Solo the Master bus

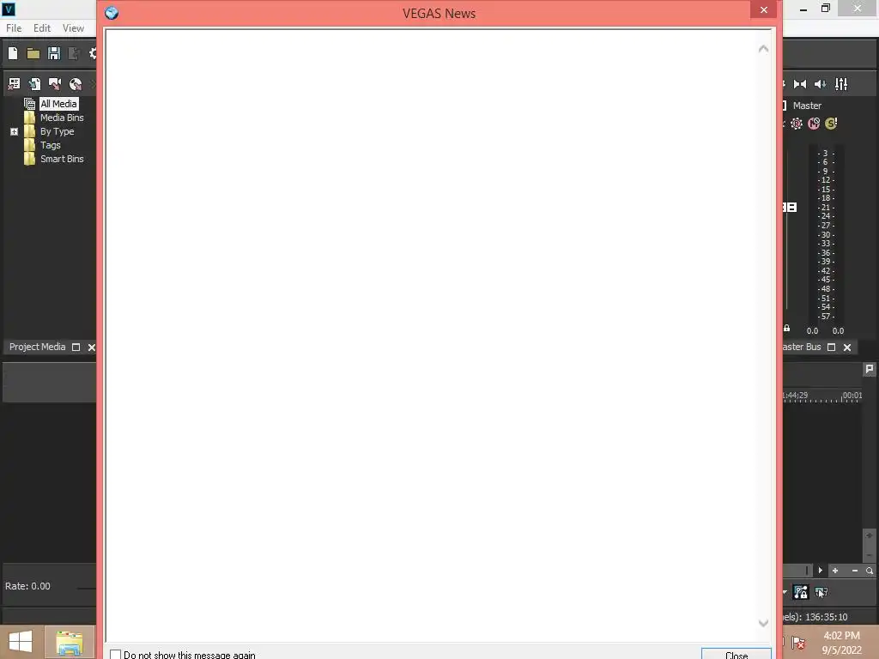click(x=831, y=124)
